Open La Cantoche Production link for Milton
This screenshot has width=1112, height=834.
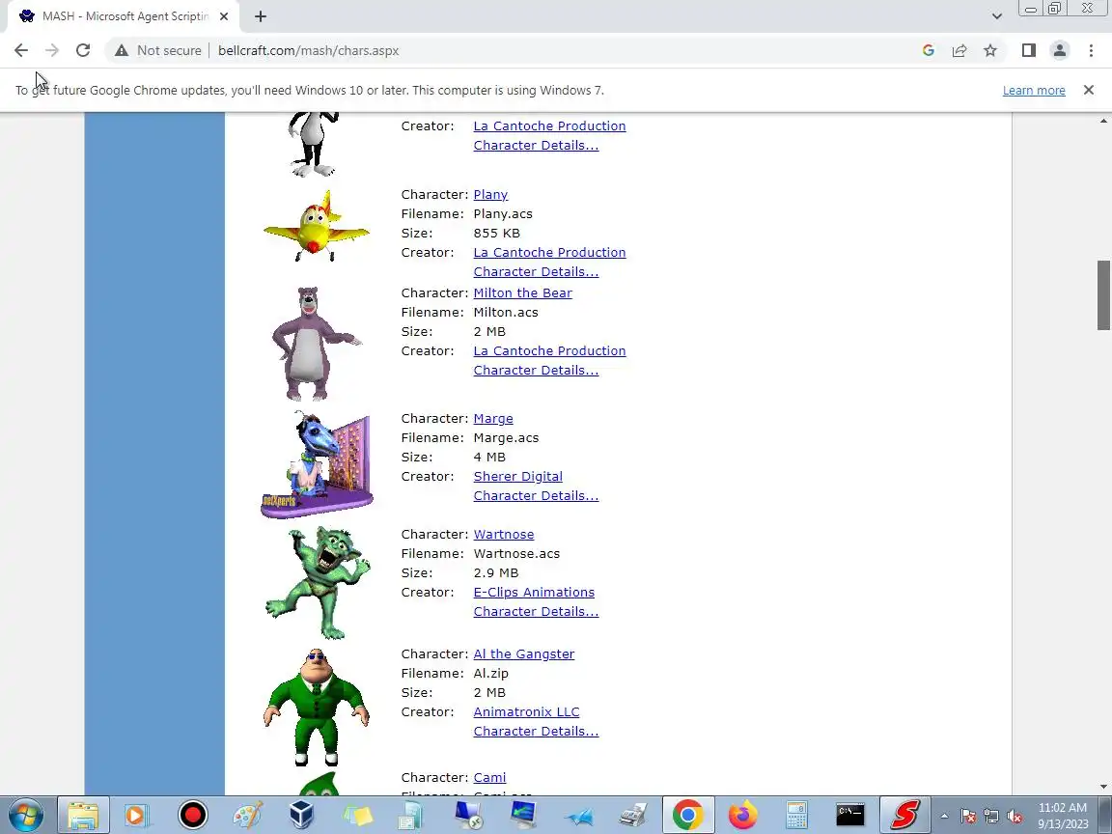(549, 351)
